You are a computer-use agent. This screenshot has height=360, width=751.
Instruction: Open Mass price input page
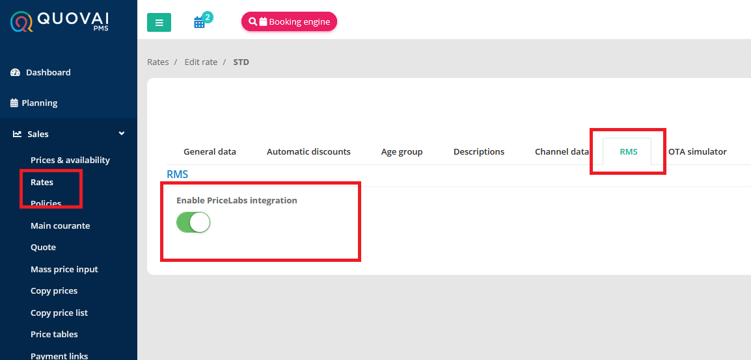pyautogui.click(x=64, y=269)
